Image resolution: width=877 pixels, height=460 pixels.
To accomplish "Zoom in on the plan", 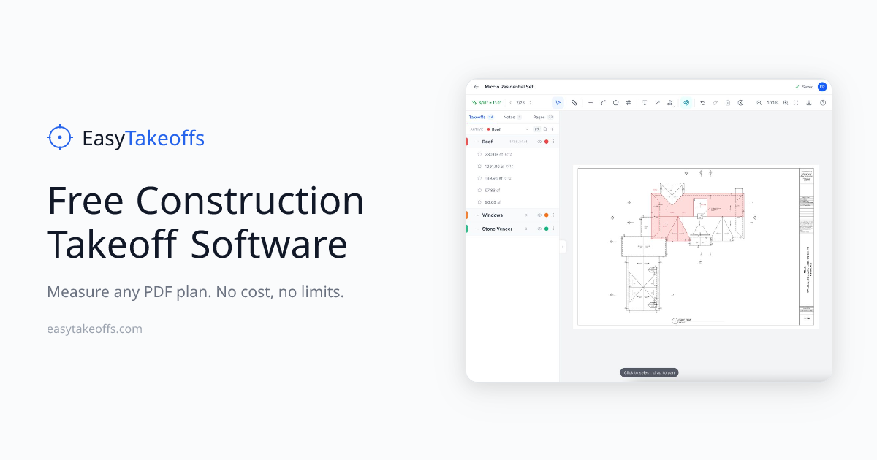I will pos(786,102).
